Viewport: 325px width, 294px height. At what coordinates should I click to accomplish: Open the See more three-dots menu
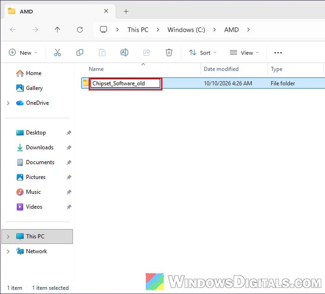pyautogui.click(x=278, y=53)
